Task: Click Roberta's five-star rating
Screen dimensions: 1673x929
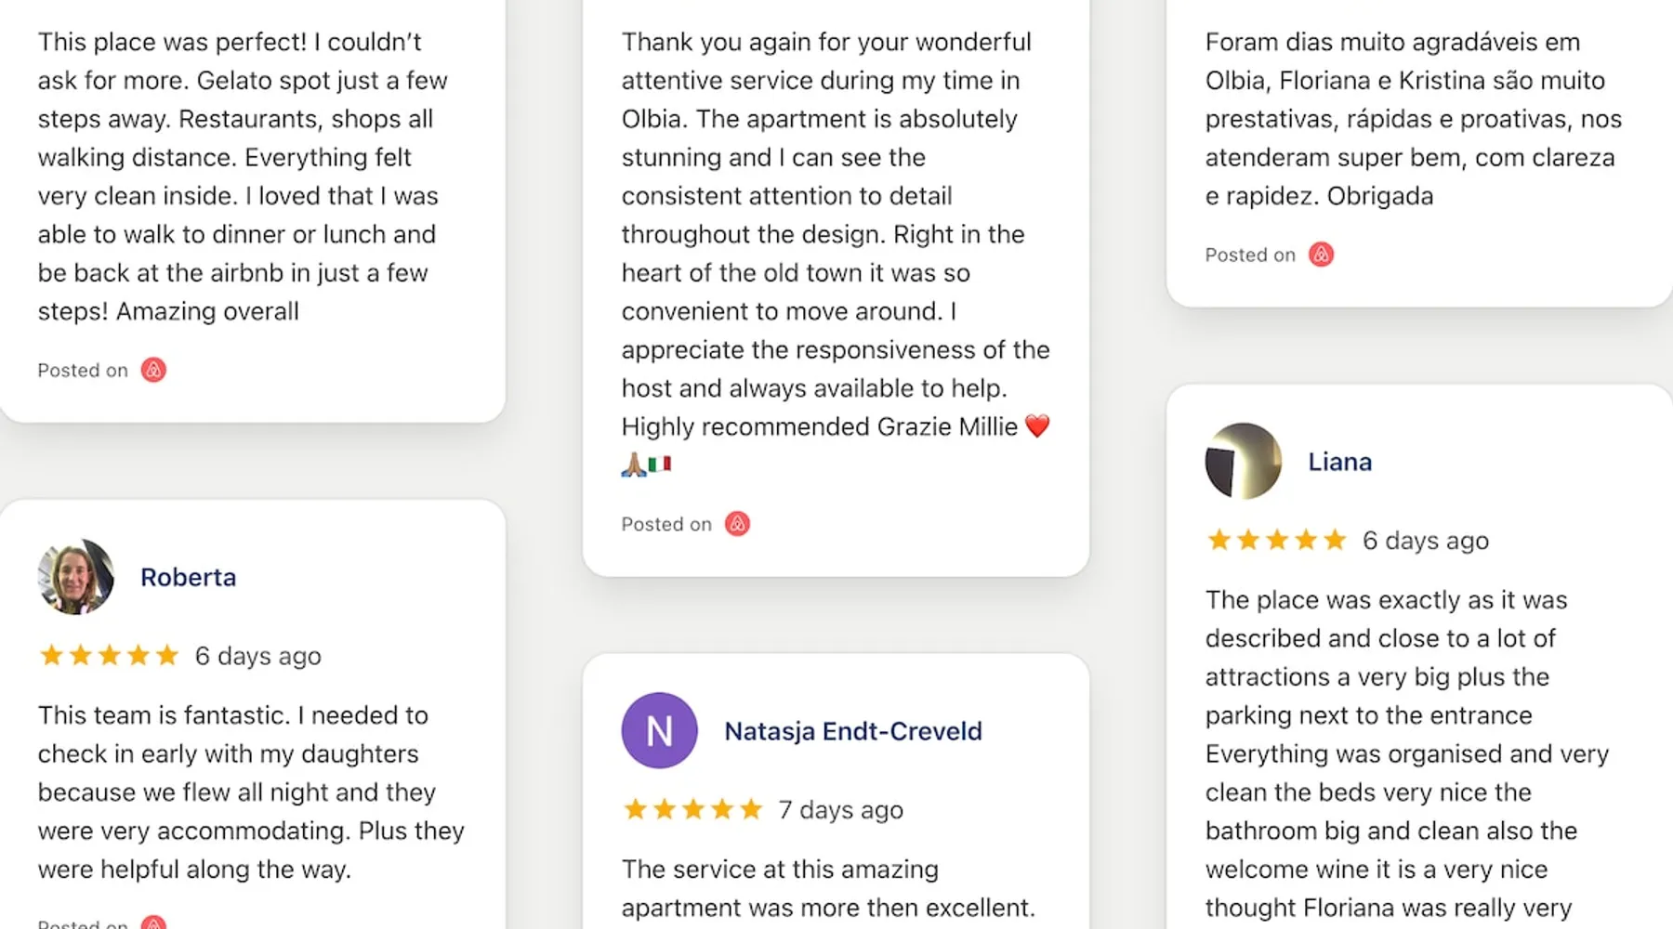Action: (109, 656)
